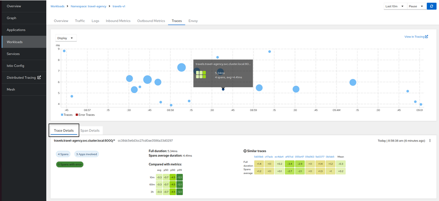This screenshot has width=439, height=201.
Task: Open Graph from the left navigation
Action: [11, 18]
